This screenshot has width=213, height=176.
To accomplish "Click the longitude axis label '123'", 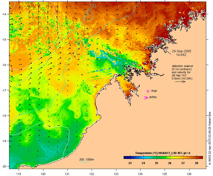I will pyautogui.click(x=116, y=174).
